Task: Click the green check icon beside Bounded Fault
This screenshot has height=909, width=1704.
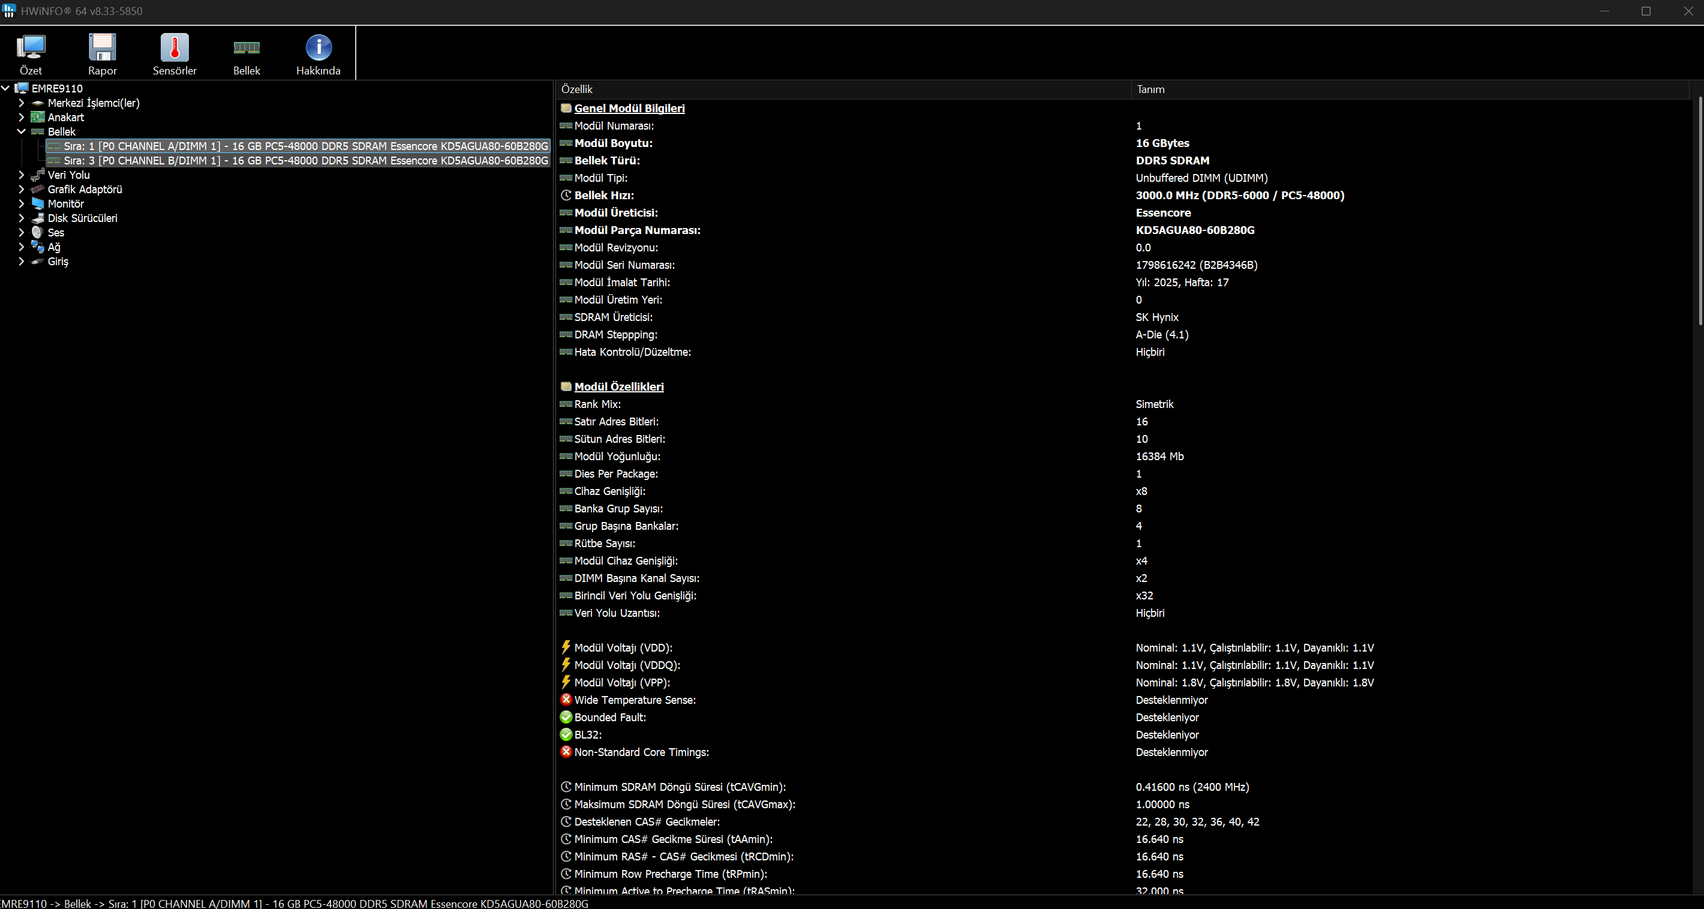Action: click(x=566, y=717)
